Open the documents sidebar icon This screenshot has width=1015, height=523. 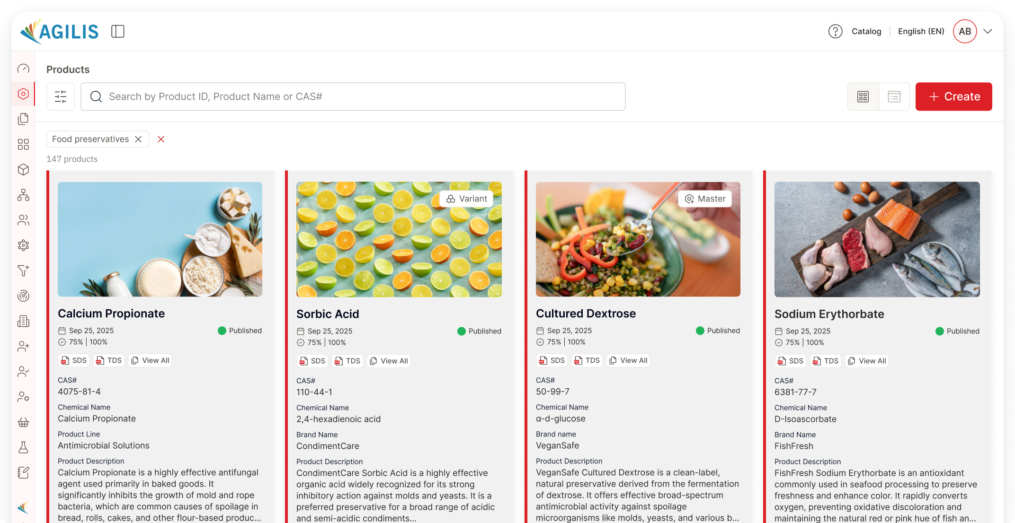coord(23,119)
